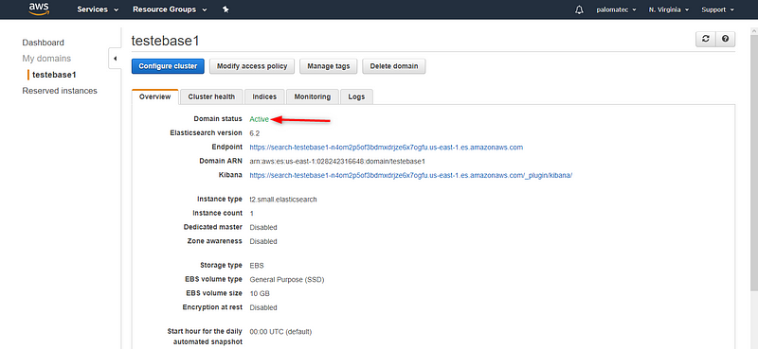Screen dimensions: 758x349
Task: Open Reserved instances in sidebar
Action: pyautogui.click(x=60, y=91)
